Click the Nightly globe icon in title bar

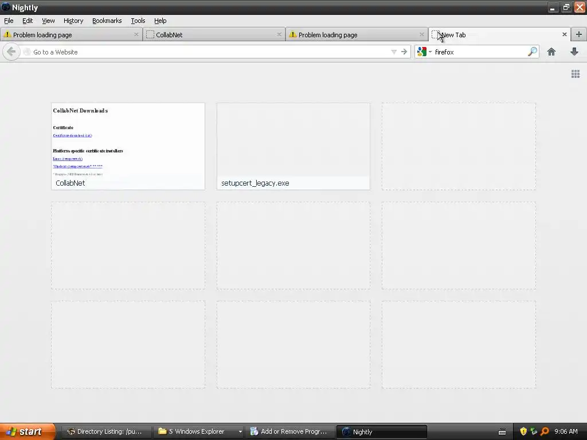tap(6, 7)
